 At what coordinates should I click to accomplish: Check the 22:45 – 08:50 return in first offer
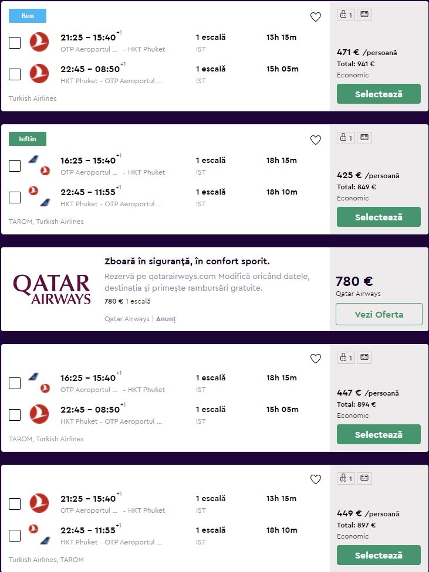[x=15, y=74]
